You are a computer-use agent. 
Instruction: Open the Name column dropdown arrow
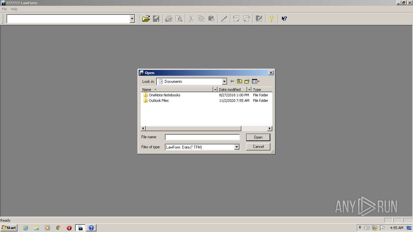pos(215,90)
